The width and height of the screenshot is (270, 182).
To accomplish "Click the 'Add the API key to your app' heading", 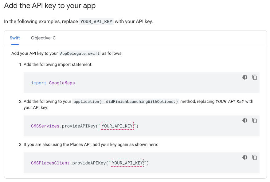I will tap(50, 6).
